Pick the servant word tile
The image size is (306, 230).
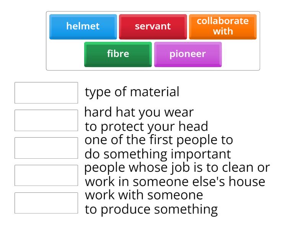click(x=153, y=26)
